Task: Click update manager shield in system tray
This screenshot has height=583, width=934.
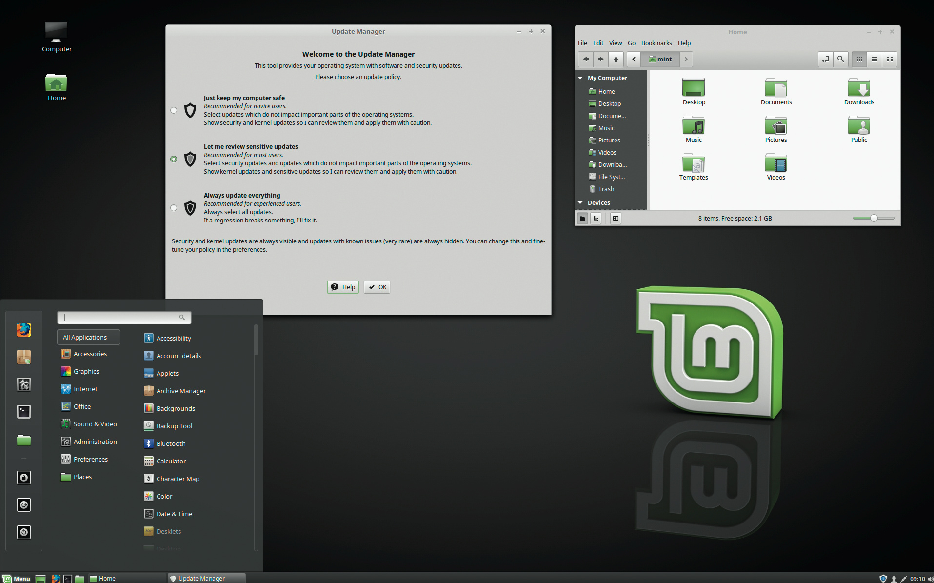Action: (883, 579)
